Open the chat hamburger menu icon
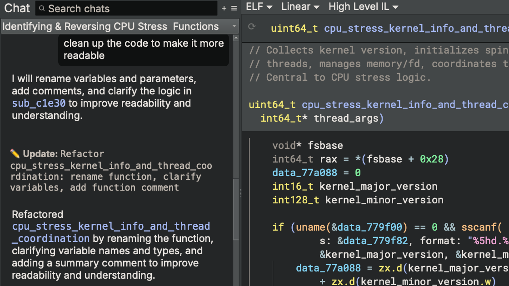Viewport: 509px width, 286px height. pyautogui.click(x=234, y=9)
